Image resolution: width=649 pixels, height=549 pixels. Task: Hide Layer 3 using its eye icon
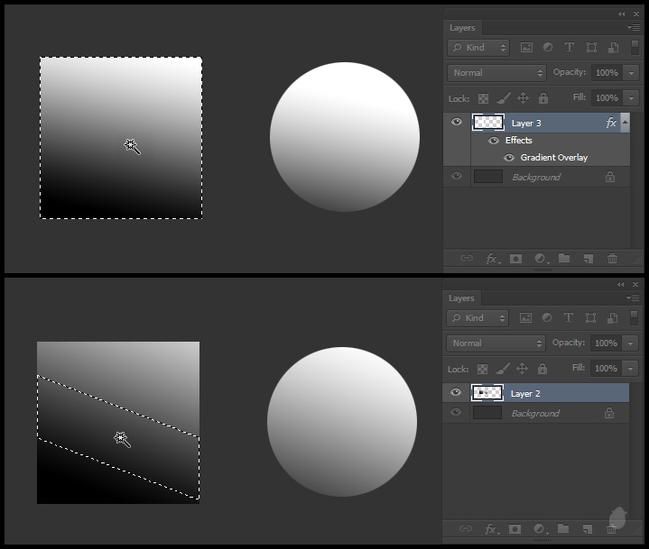(x=457, y=123)
